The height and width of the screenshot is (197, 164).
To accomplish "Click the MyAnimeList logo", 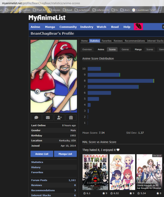I will click(47, 18).
